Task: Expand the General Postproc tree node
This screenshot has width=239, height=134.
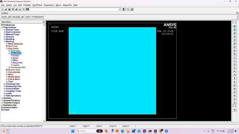Action: (2, 100)
